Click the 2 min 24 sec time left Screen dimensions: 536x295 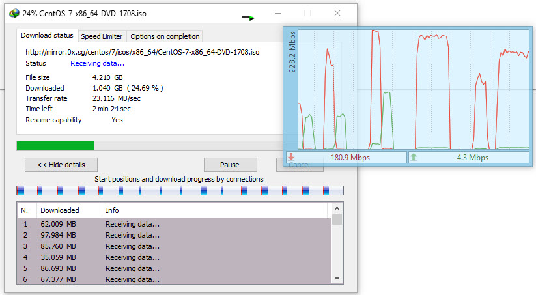tap(111, 109)
